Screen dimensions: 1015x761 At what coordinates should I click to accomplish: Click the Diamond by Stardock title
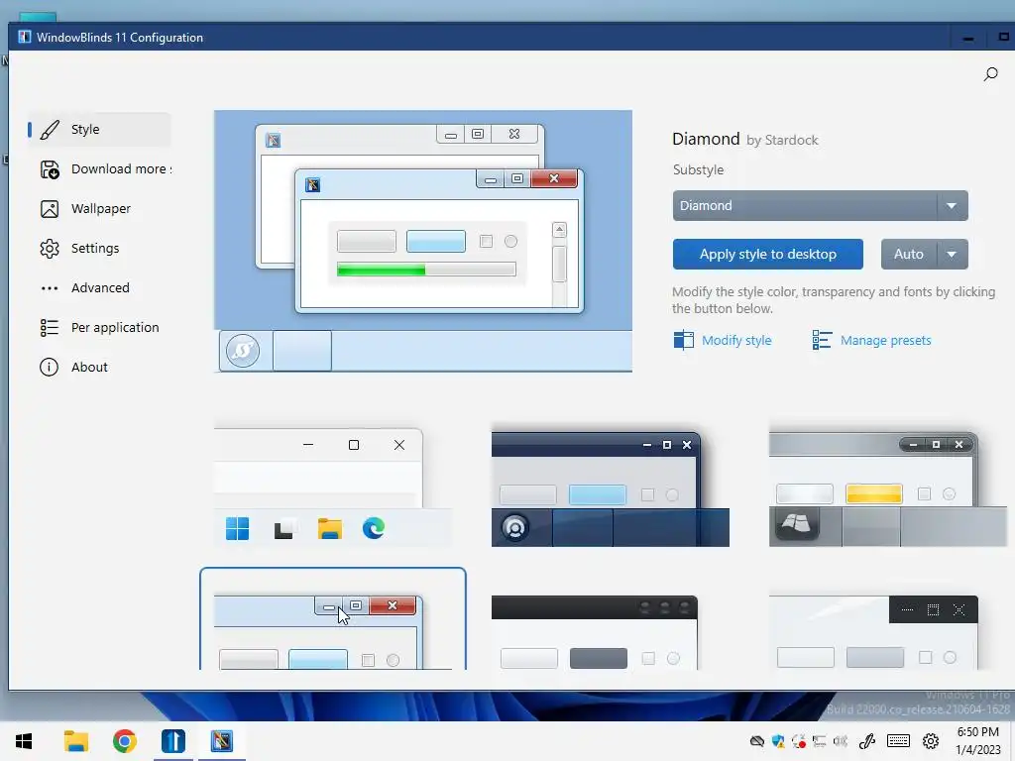[x=745, y=139]
